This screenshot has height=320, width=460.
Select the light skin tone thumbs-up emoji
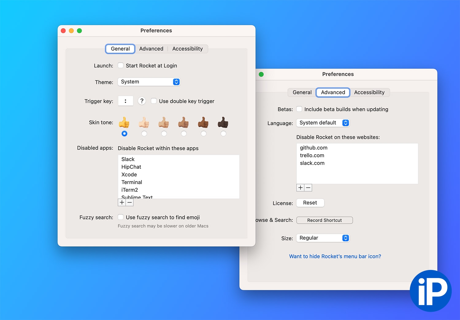pos(144,122)
